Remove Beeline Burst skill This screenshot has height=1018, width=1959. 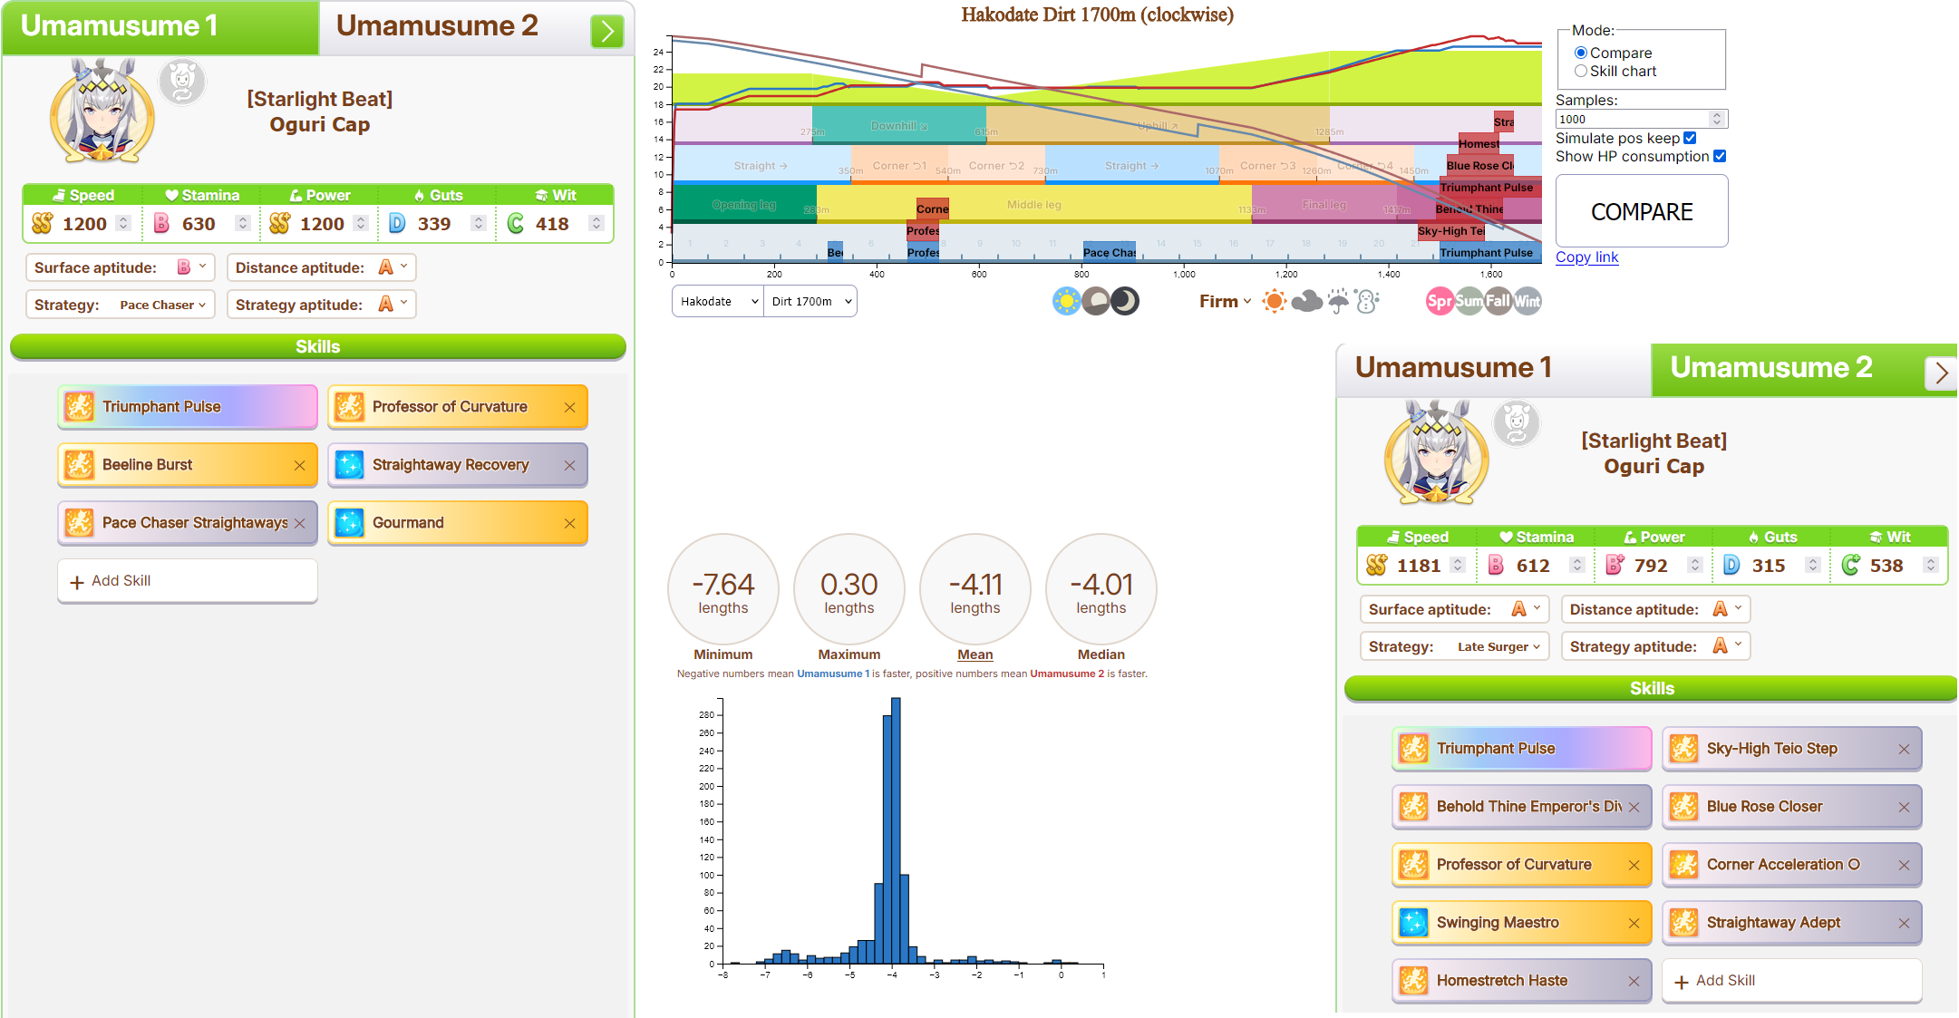pyautogui.click(x=299, y=465)
